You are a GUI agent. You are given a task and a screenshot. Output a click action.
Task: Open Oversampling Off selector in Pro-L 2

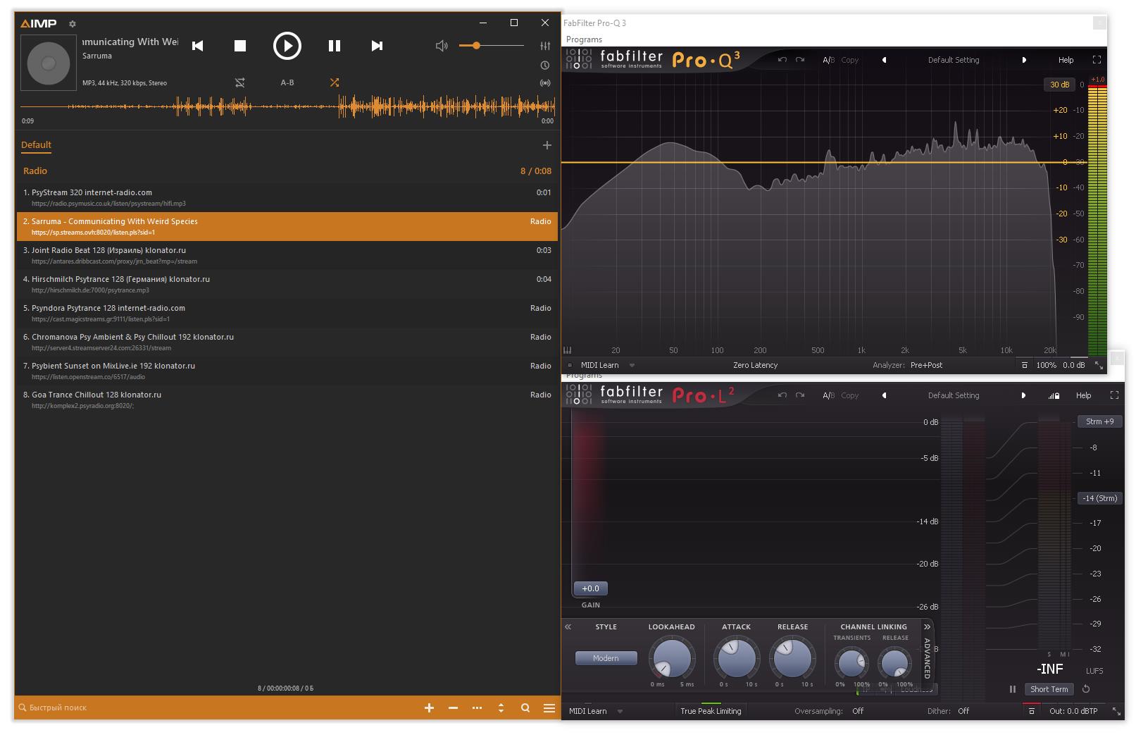[x=858, y=711]
